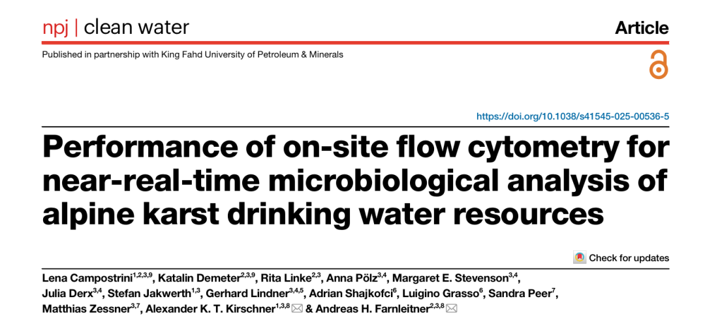Click the Check for updates button
The width and height of the screenshot is (705, 331).
[621, 258]
